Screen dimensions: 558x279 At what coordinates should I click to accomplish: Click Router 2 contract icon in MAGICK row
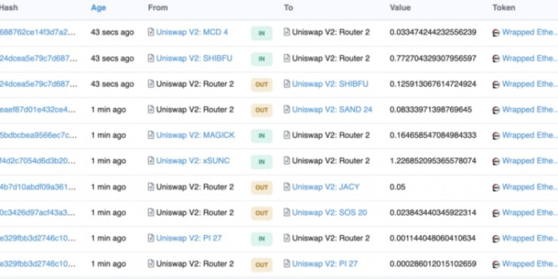tap(287, 135)
